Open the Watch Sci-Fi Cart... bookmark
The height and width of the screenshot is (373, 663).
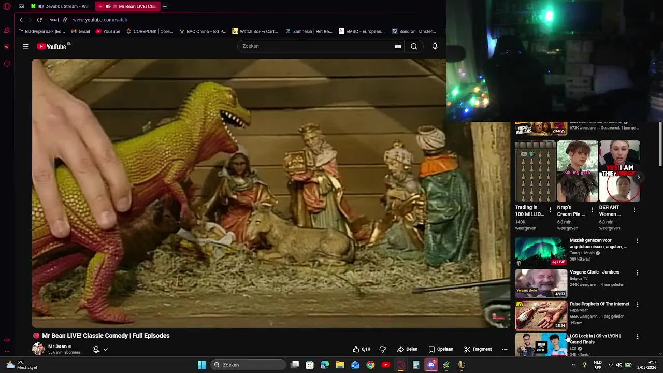point(255,31)
